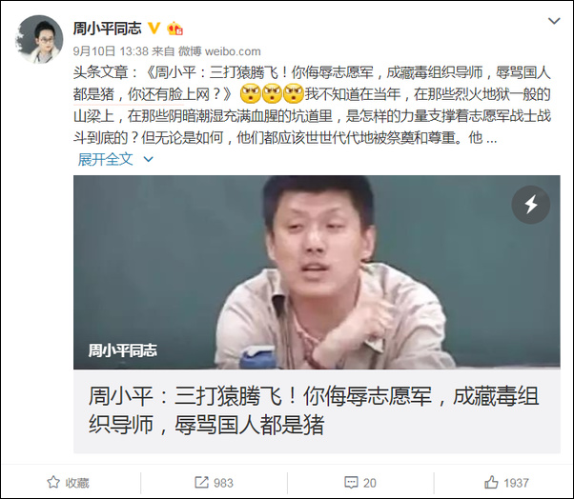Open the 983 reposts count
The image size is (574, 499).
coord(223,483)
